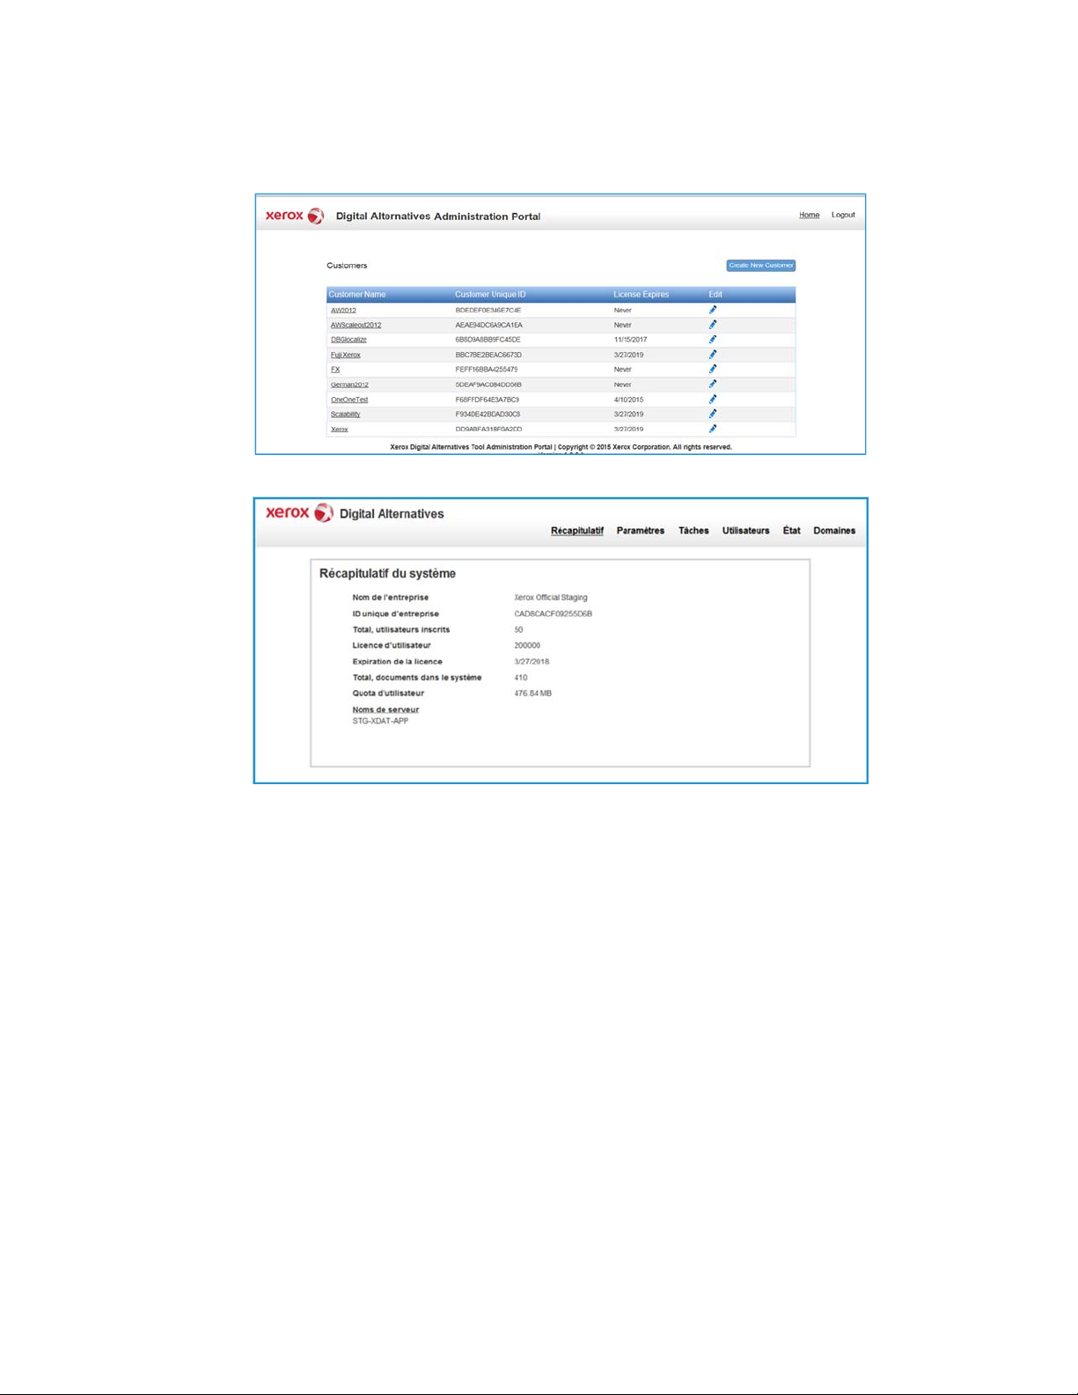Open the FX customer link
Viewport: 1078px width, 1395px height.
(x=335, y=370)
